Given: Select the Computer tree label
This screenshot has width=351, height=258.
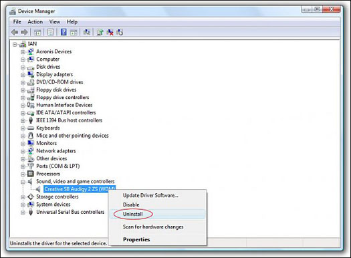Looking at the screenshot, I should click(47, 59).
